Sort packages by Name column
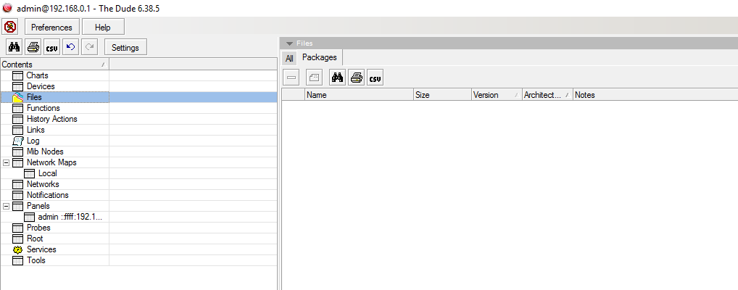Image resolution: width=738 pixels, height=290 pixels. point(359,95)
